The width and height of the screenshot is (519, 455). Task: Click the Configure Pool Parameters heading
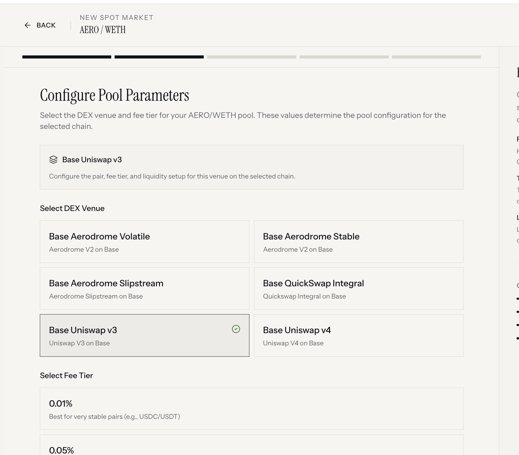click(x=115, y=95)
